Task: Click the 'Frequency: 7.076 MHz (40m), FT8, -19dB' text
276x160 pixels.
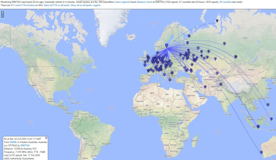Action: [x=25, y=152]
